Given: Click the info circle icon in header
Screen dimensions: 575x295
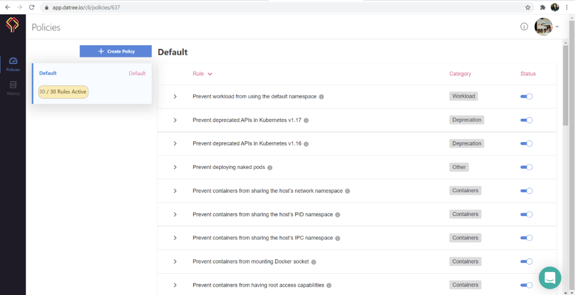Looking at the screenshot, I should click(x=524, y=27).
